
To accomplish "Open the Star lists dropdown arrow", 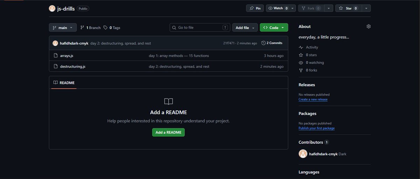I will (366, 8).
